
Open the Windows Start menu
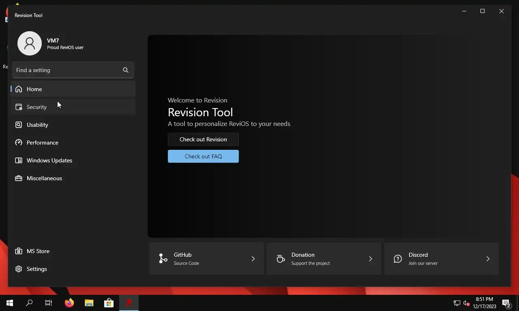pyautogui.click(x=10, y=303)
